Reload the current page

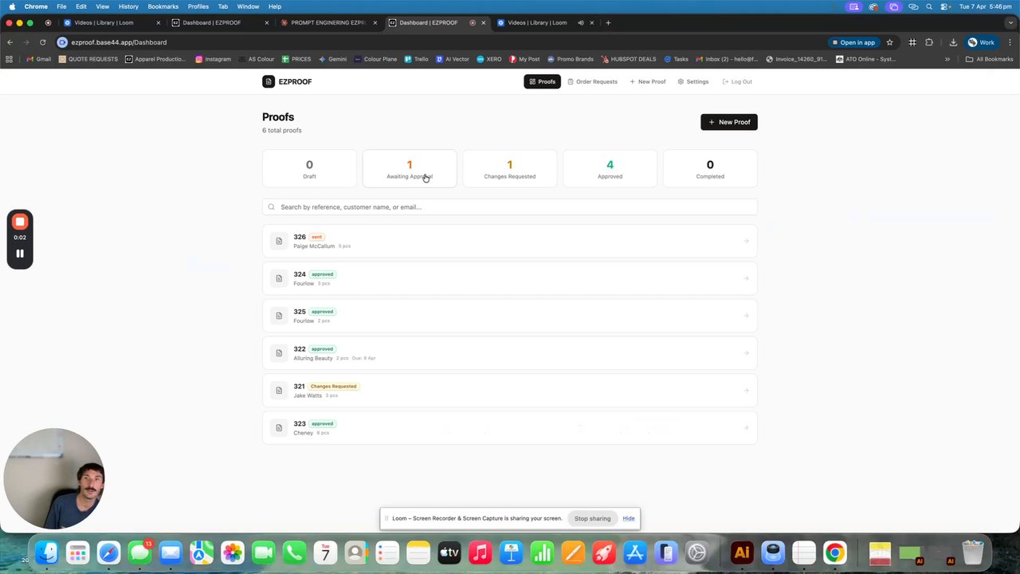point(42,42)
